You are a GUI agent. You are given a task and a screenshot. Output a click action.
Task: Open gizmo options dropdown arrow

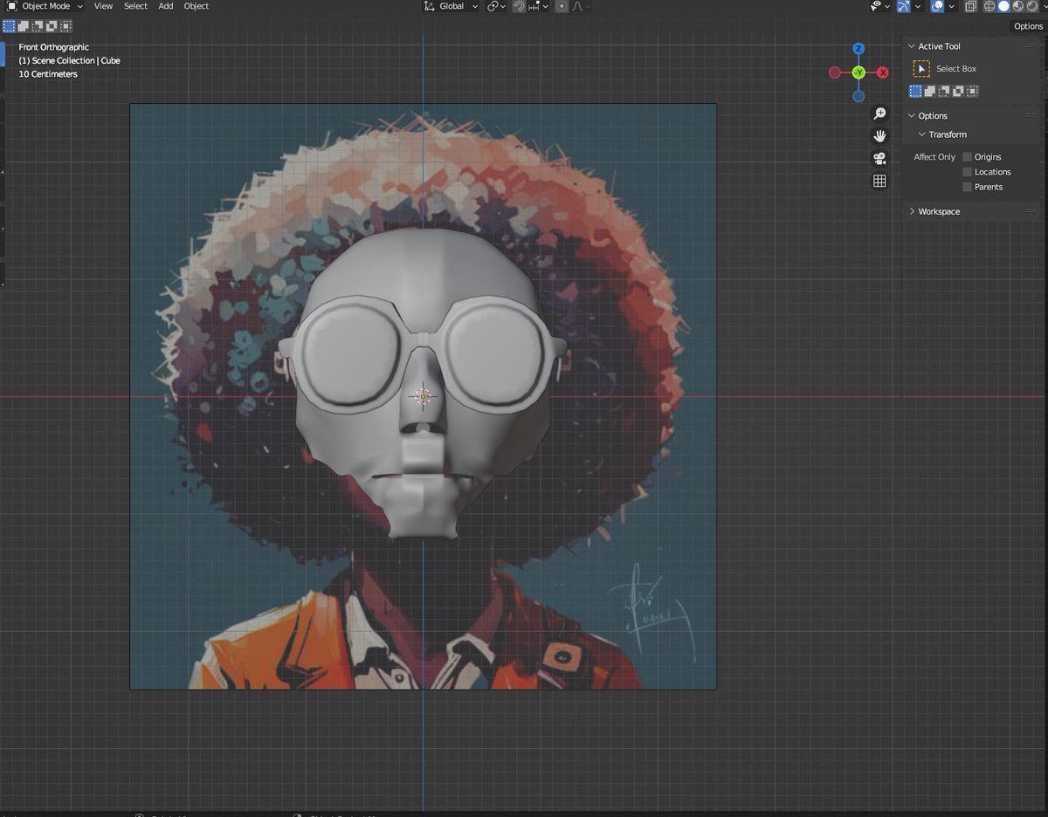tap(918, 6)
